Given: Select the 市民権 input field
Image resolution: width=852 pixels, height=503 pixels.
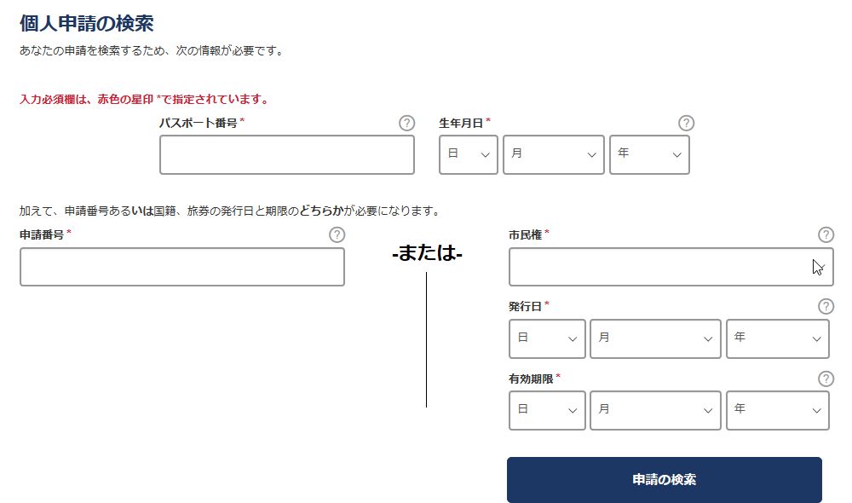Looking at the screenshot, I should coord(671,267).
